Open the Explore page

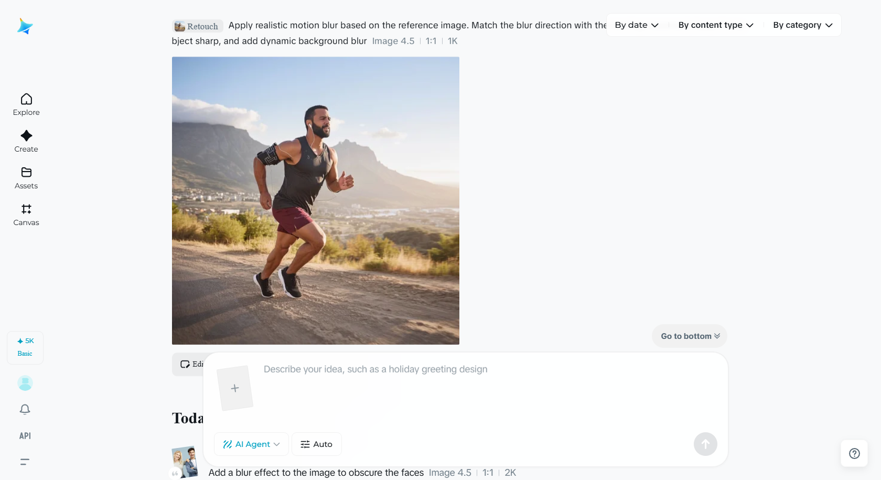click(x=26, y=104)
